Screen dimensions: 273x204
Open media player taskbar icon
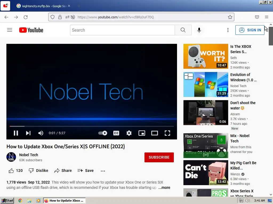[x=38, y=201]
